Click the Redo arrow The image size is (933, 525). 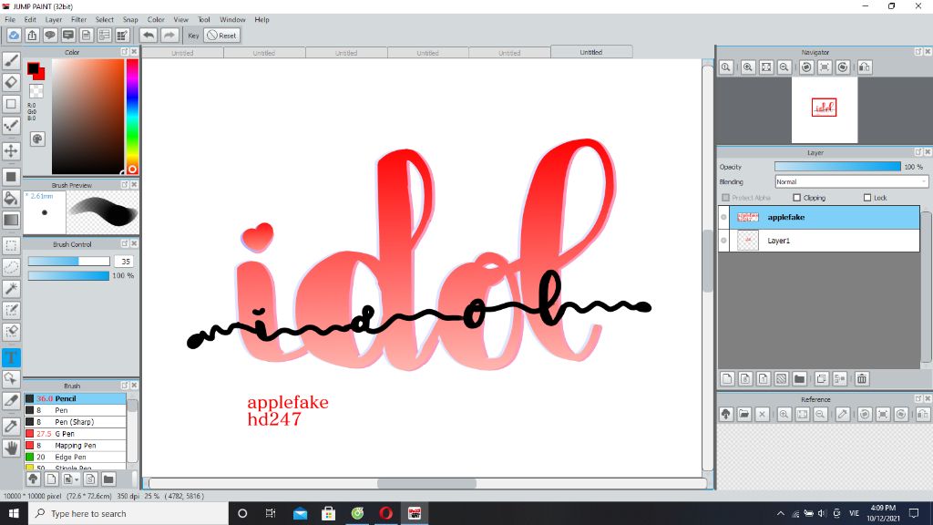pyautogui.click(x=169, y=36)
